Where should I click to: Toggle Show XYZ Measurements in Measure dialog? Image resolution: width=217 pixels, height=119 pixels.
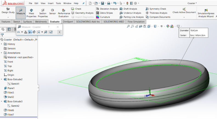pyautogui.click(x=30, y=32)
